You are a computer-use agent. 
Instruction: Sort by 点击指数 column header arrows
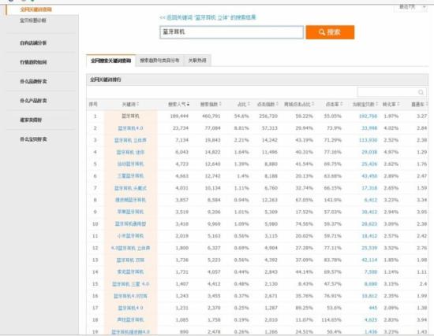point(277,104)
